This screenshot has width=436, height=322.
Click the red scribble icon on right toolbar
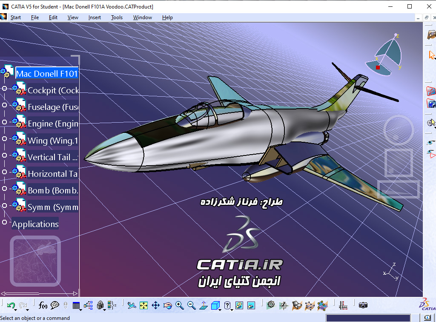(x=431, y=91)
